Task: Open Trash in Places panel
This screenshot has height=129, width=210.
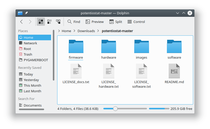Action: pyautogui.click(x=34, y=54)
